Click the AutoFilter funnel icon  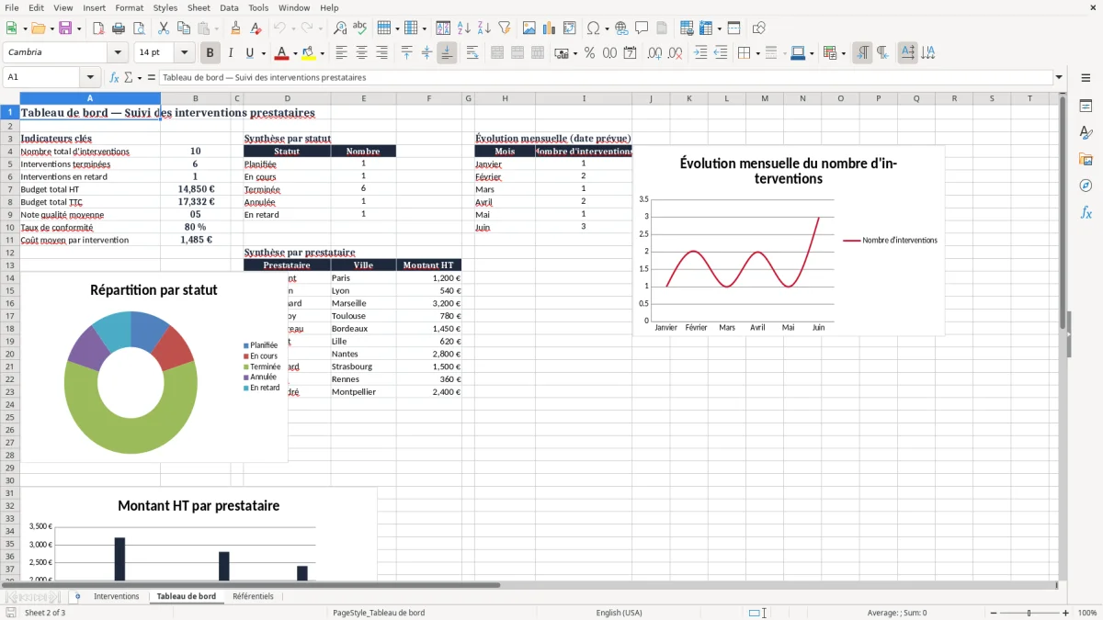pyautogui.click(x=505, y=28)
